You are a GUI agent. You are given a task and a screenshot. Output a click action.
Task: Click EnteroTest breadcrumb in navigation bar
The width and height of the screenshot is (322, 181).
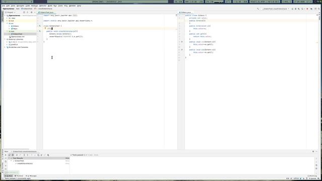pos(27,9)
